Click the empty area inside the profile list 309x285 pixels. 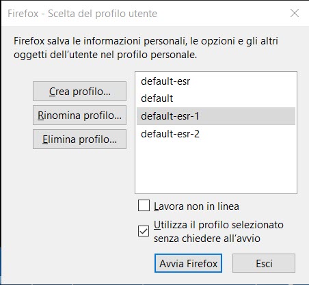point(216,169)
